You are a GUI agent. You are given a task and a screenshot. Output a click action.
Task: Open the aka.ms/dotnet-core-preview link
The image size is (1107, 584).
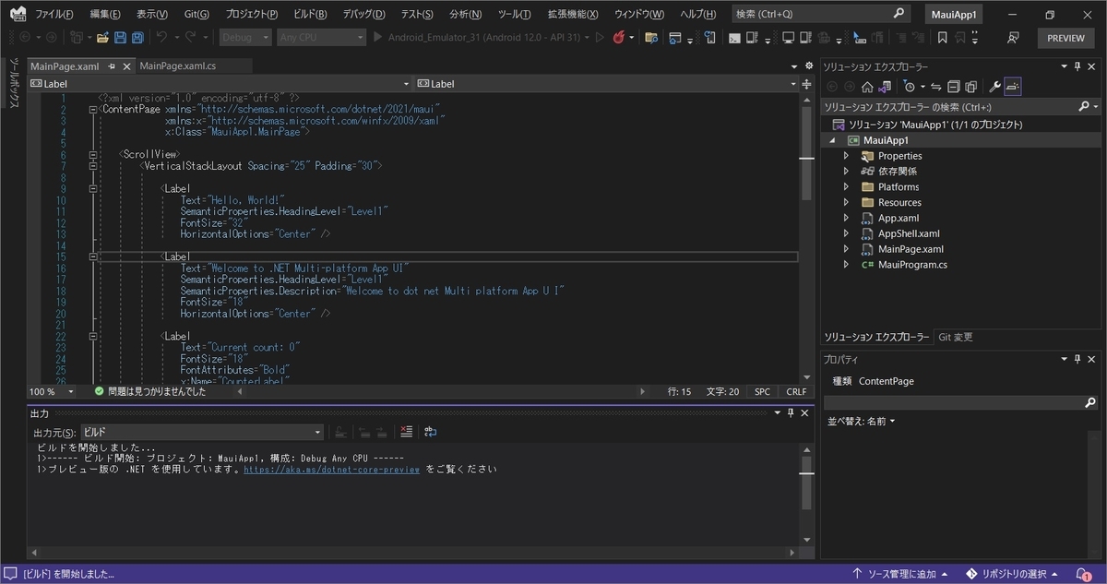click(x=332, y=469)
